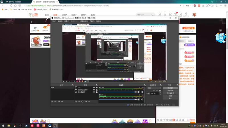Move the selected scene up
228x128 pixels.
point(59,102)
